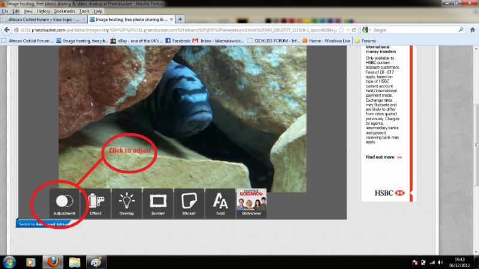The image size is (479, 269).
Task: Open the Facebook bookmark
Action: point(178,41)
